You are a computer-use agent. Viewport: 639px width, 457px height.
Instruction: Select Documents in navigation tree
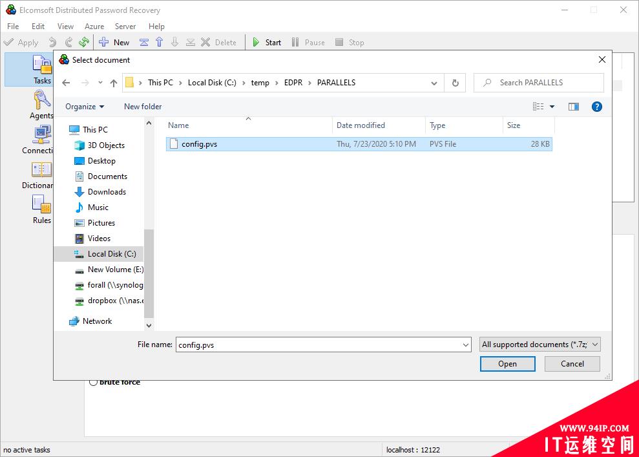click(101, 176)
